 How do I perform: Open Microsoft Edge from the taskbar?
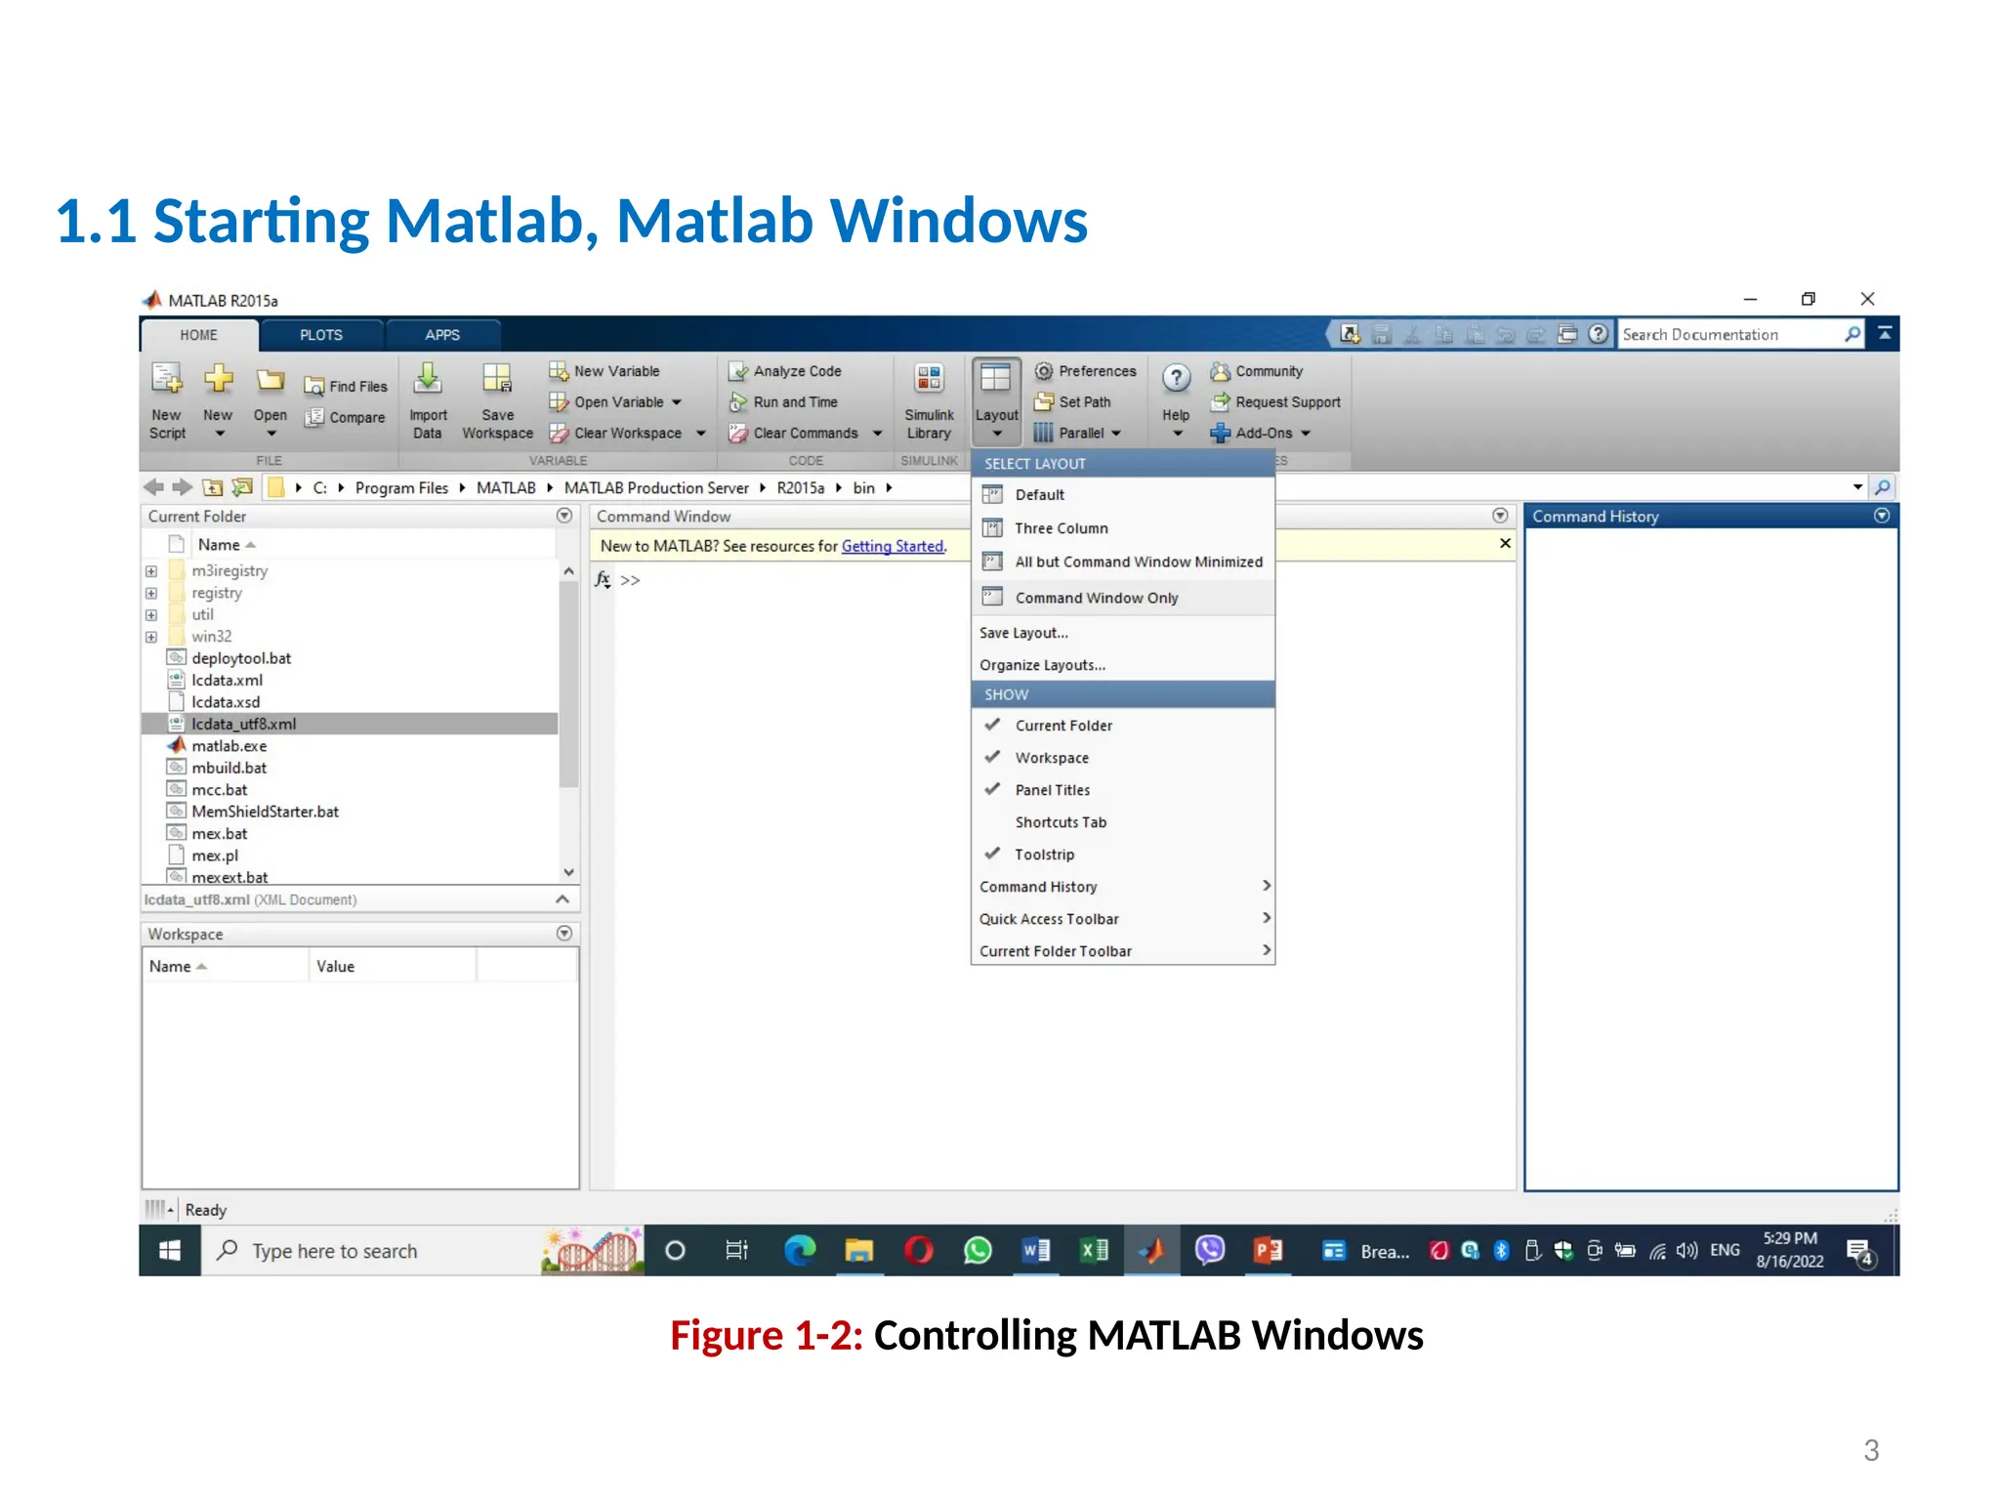800,1251
